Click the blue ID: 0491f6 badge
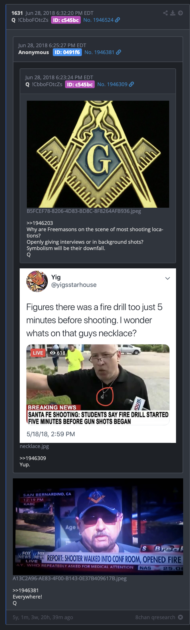The image size is (190, 630). coord(67,52)
